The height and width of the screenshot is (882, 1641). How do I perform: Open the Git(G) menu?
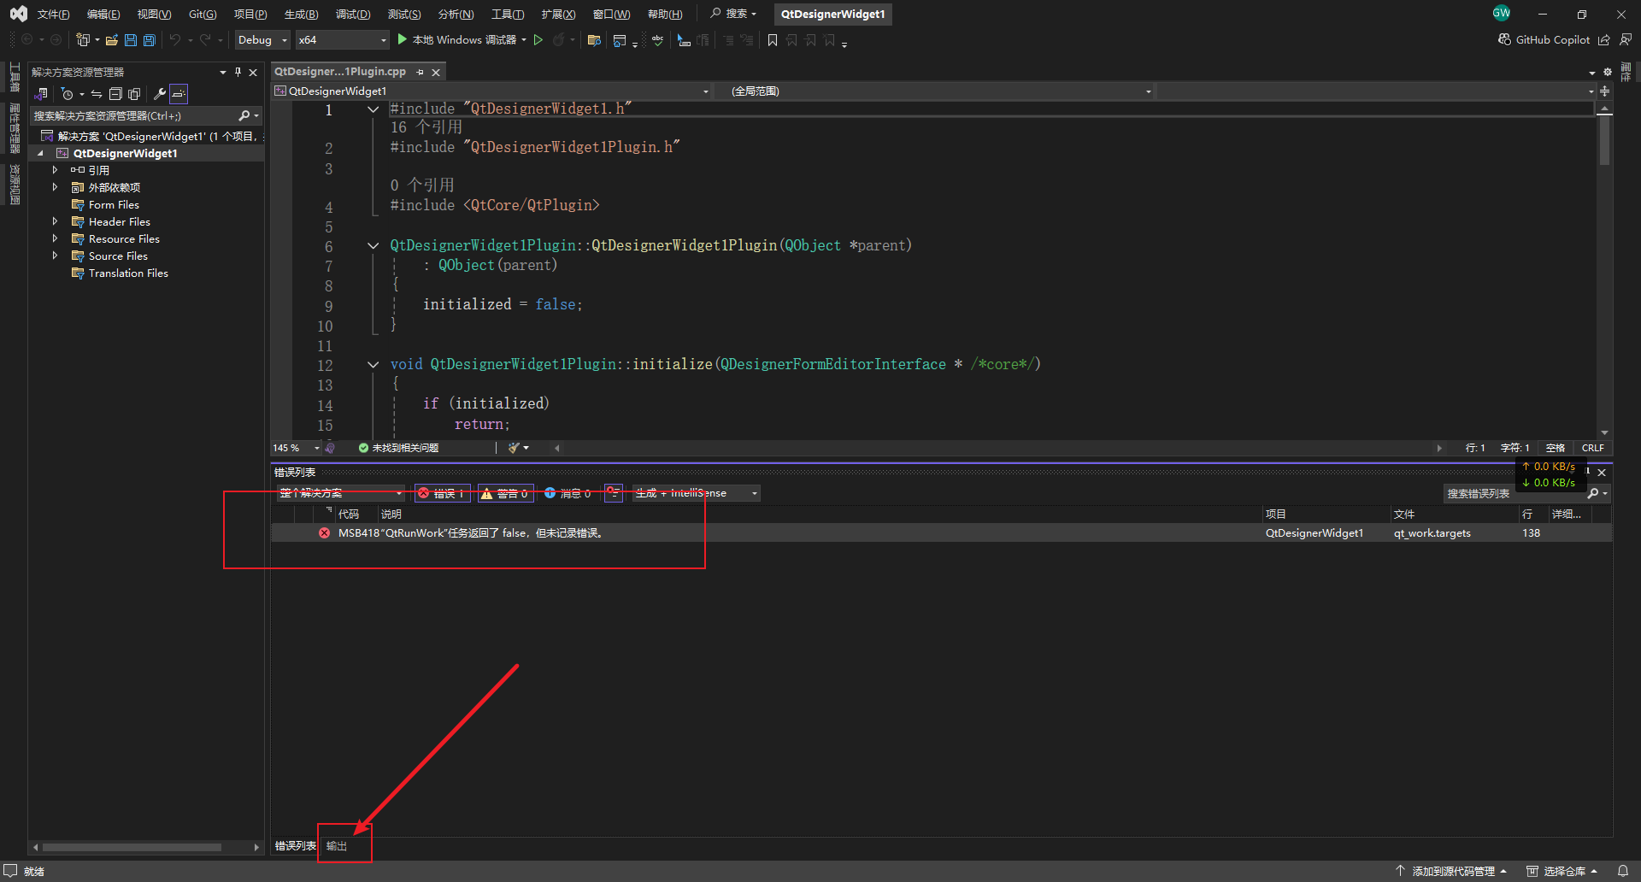(203, 15)
